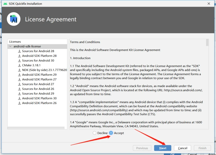The image size is (216, 155).
Task: Click download icon beside NDK (Side by side)
Action: pyautogui.click(x=19, y=70)
